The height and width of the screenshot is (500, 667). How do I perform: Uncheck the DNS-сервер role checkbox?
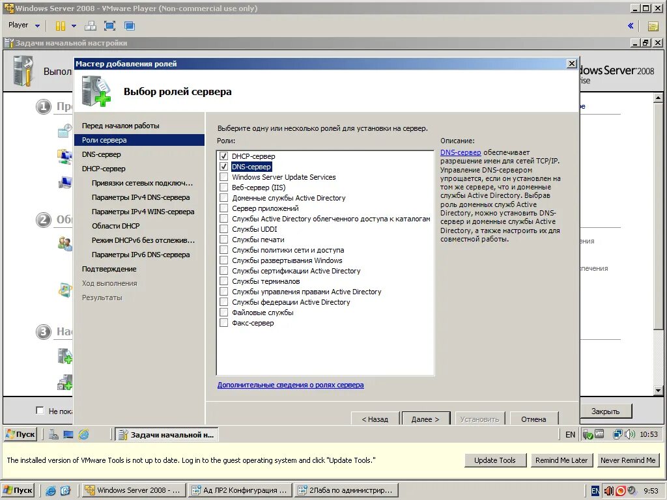[x=224, y=167]
